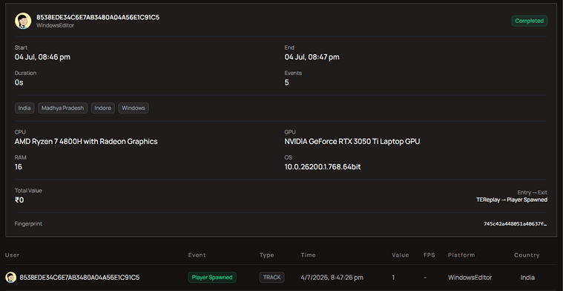
Task: Click the User column header
Action: (12, 255)
